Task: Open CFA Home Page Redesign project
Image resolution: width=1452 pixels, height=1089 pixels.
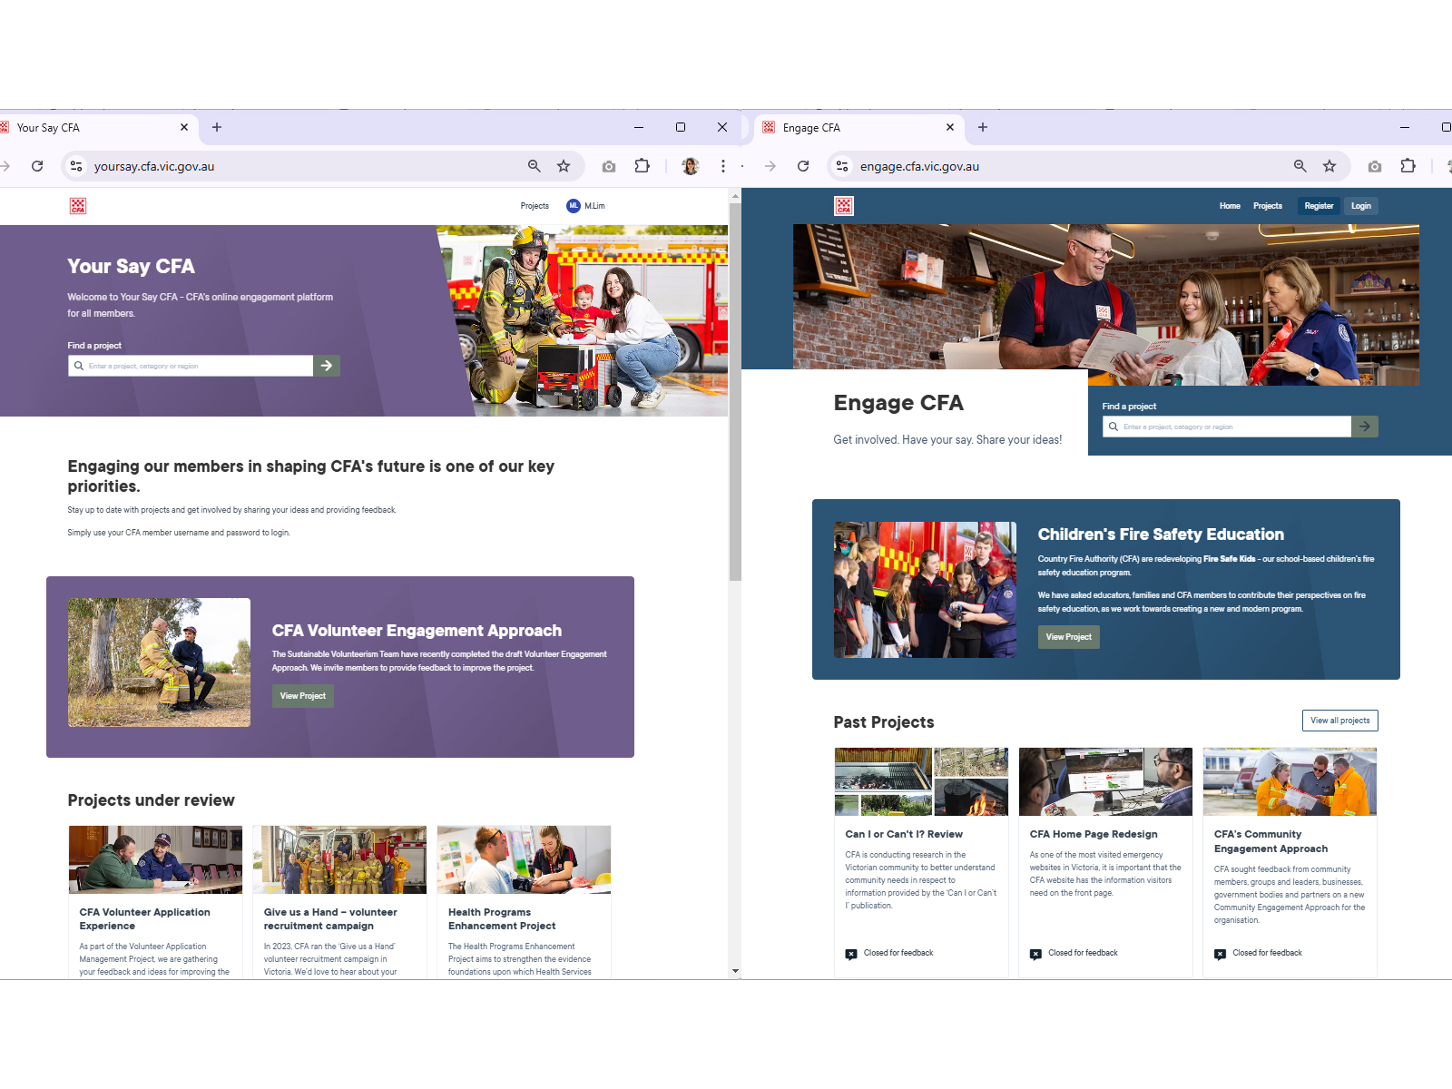Action: coord(1105,862)
